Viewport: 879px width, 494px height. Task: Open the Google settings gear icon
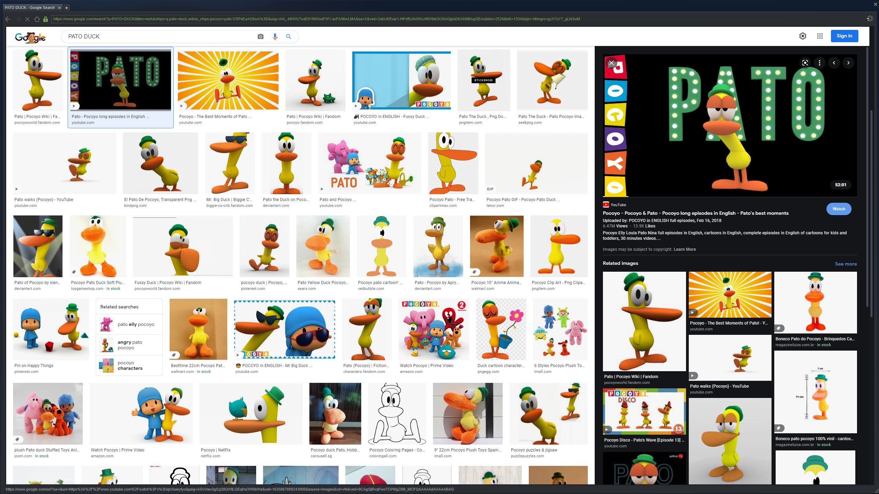coord(802,36)
